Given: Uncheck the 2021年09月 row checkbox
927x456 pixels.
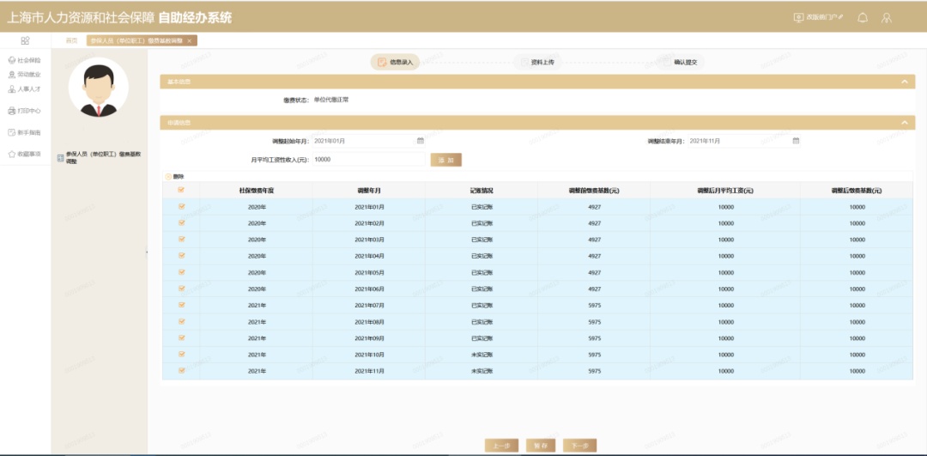Looking at the screenshot, I should tap(181, 337).
